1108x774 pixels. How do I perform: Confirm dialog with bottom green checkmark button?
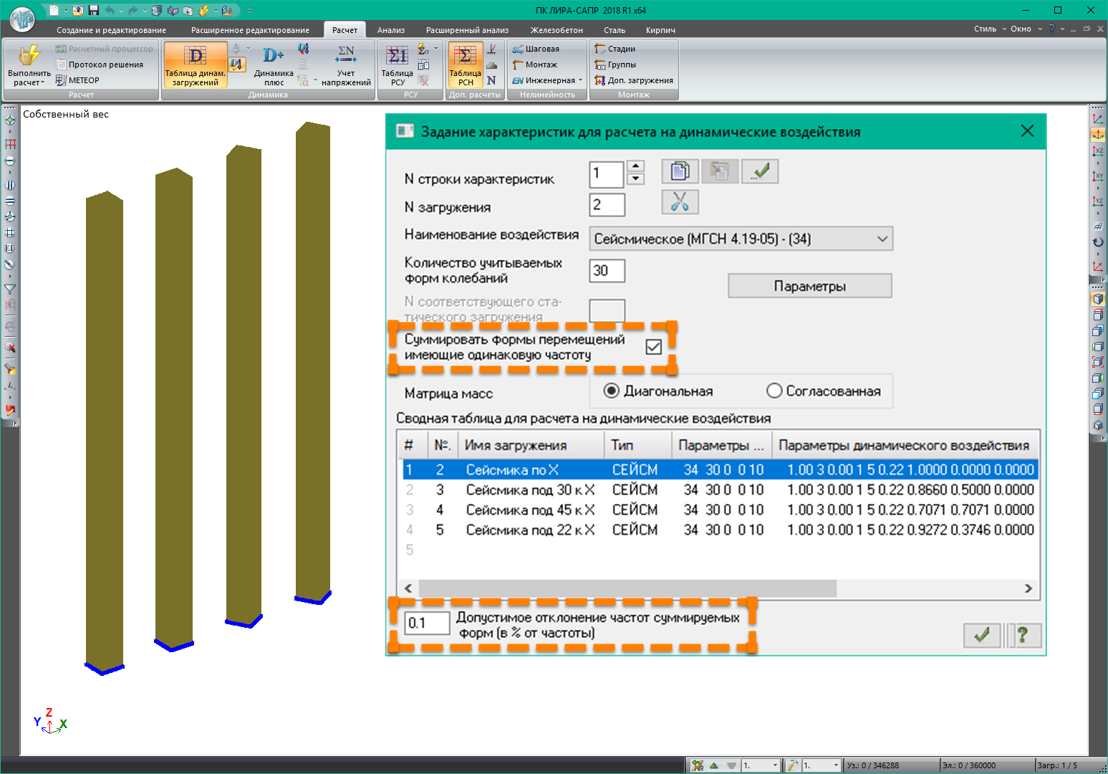[x=982, y=635]
